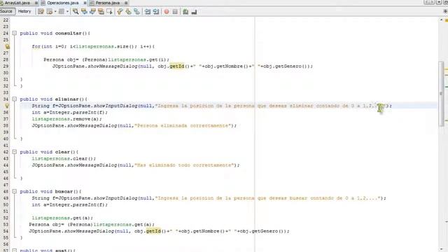The height and width of the screenshot is (252, 448).
Task: Collapse the method fold at line 57
Action: click(14, 251)
